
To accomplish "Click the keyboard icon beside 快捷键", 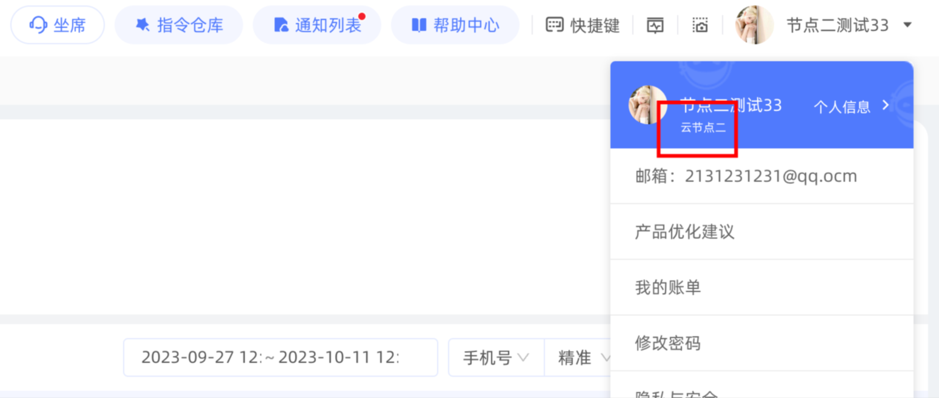I will [x=555, y=25].
